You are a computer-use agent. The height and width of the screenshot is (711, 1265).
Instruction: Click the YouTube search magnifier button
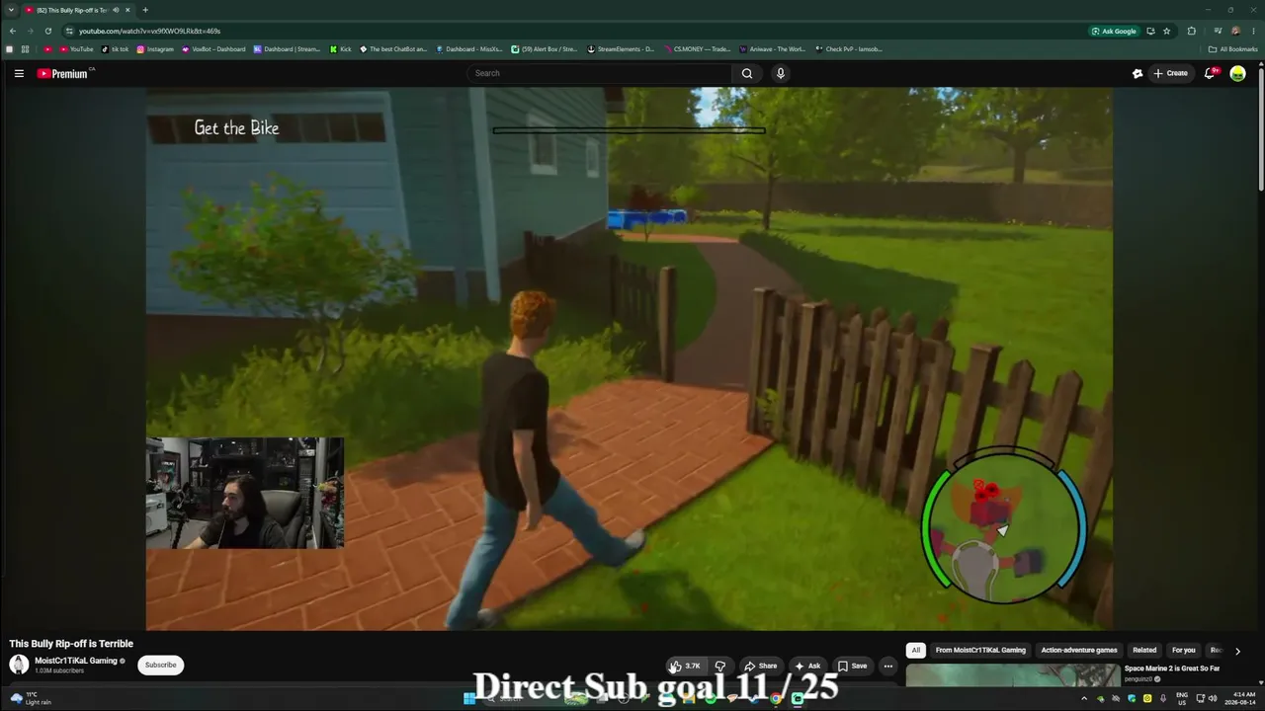(x=747, y=73)
